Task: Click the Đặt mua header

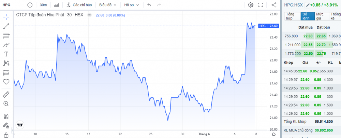Action: click(306, 27)
